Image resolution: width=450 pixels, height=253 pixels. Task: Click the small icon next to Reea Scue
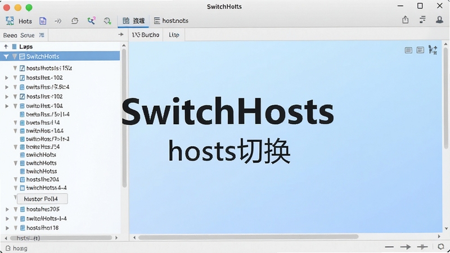point(42,35)
